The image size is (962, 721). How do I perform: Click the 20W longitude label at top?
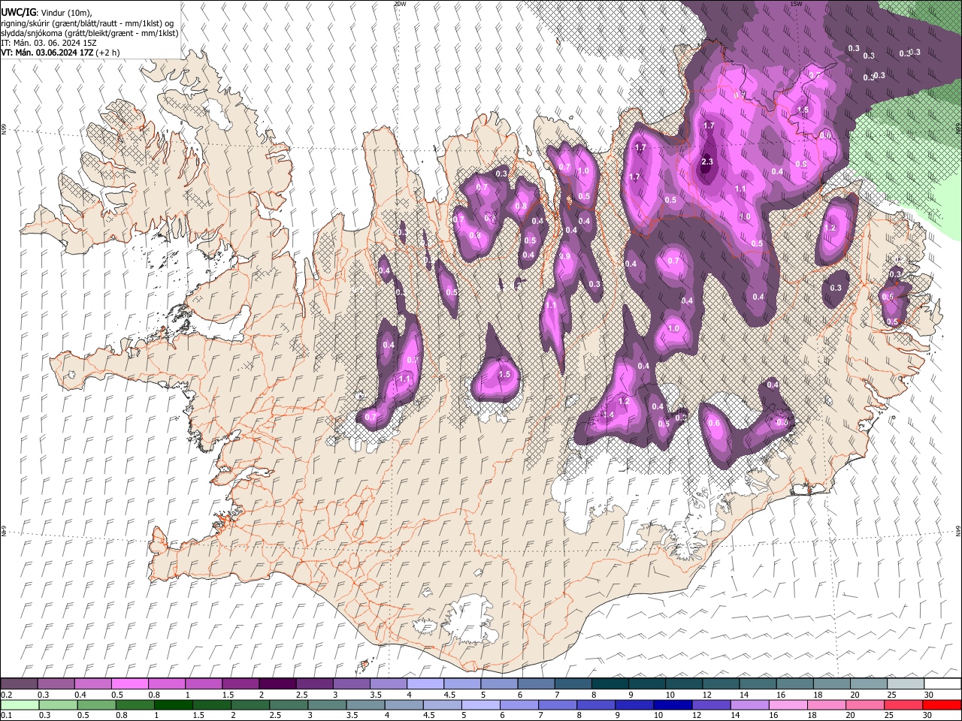tap(400, 4)
